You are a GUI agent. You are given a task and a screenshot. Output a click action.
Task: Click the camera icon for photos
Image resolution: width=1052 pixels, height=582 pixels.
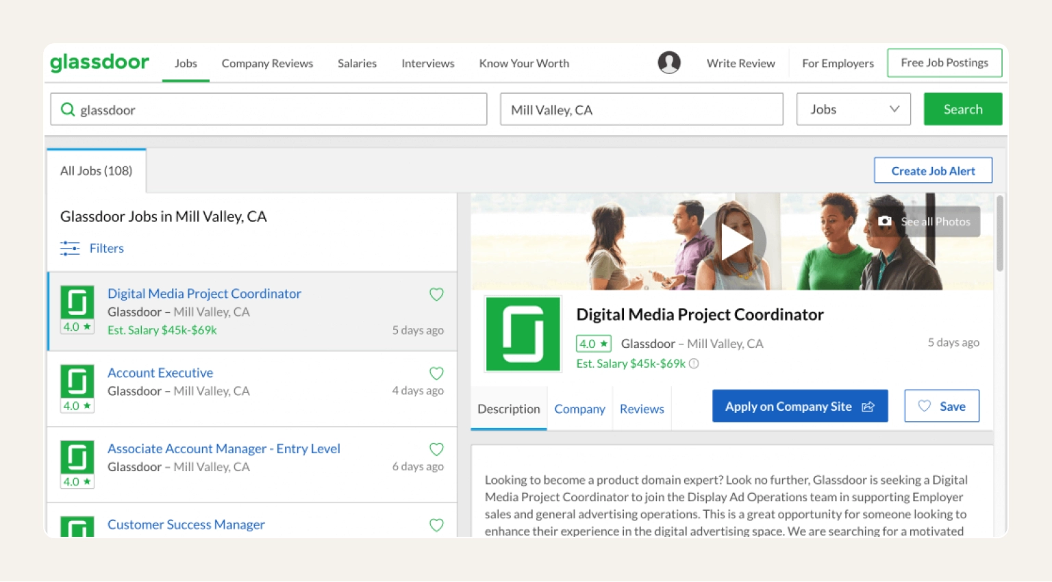(x=885, y=221)
